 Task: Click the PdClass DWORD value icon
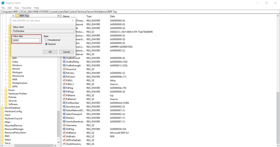64,73
